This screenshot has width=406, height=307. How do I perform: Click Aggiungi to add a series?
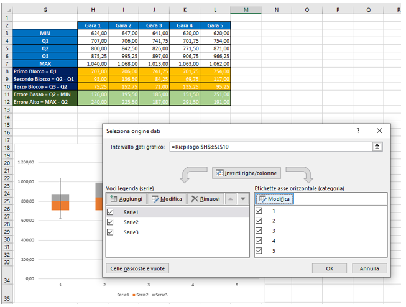(x=127, y=199)
